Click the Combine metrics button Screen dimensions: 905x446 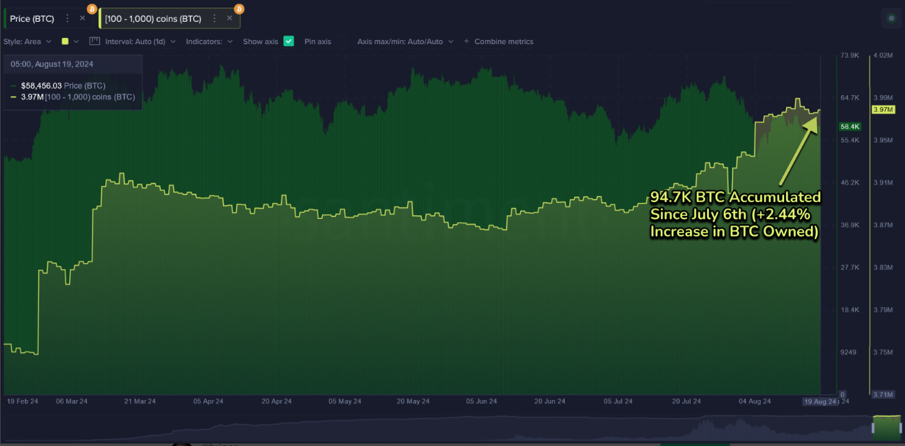(x=503, y=41)
